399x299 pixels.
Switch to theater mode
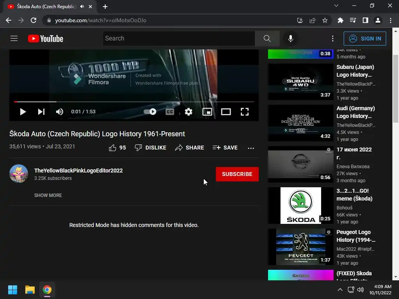[226, 112]
